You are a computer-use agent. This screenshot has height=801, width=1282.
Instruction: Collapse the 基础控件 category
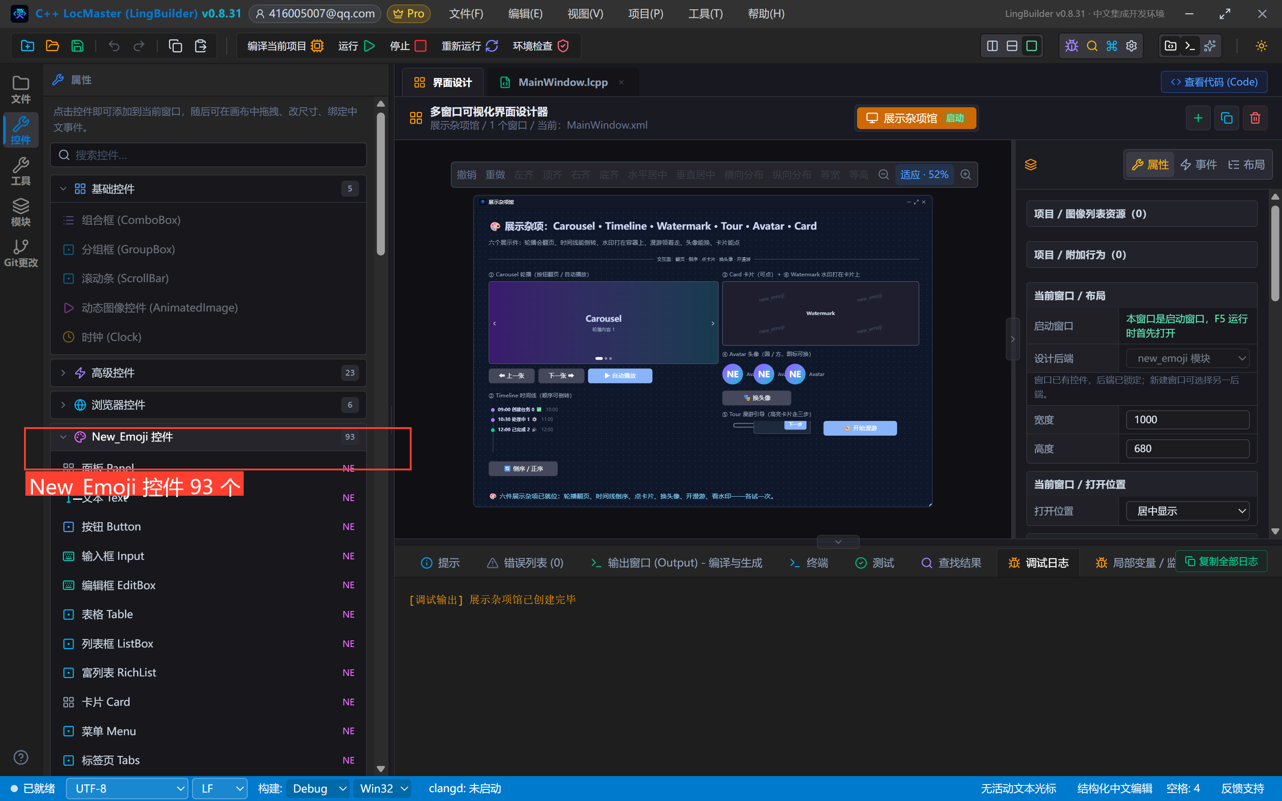coord(209,189)
